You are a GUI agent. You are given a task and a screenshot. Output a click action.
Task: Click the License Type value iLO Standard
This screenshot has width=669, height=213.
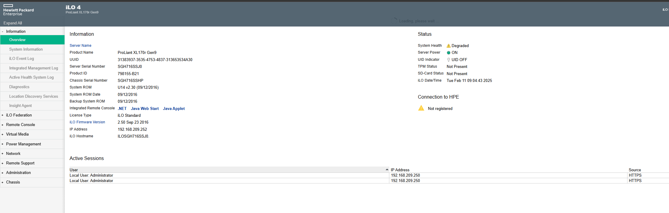[x=129, y=115]
